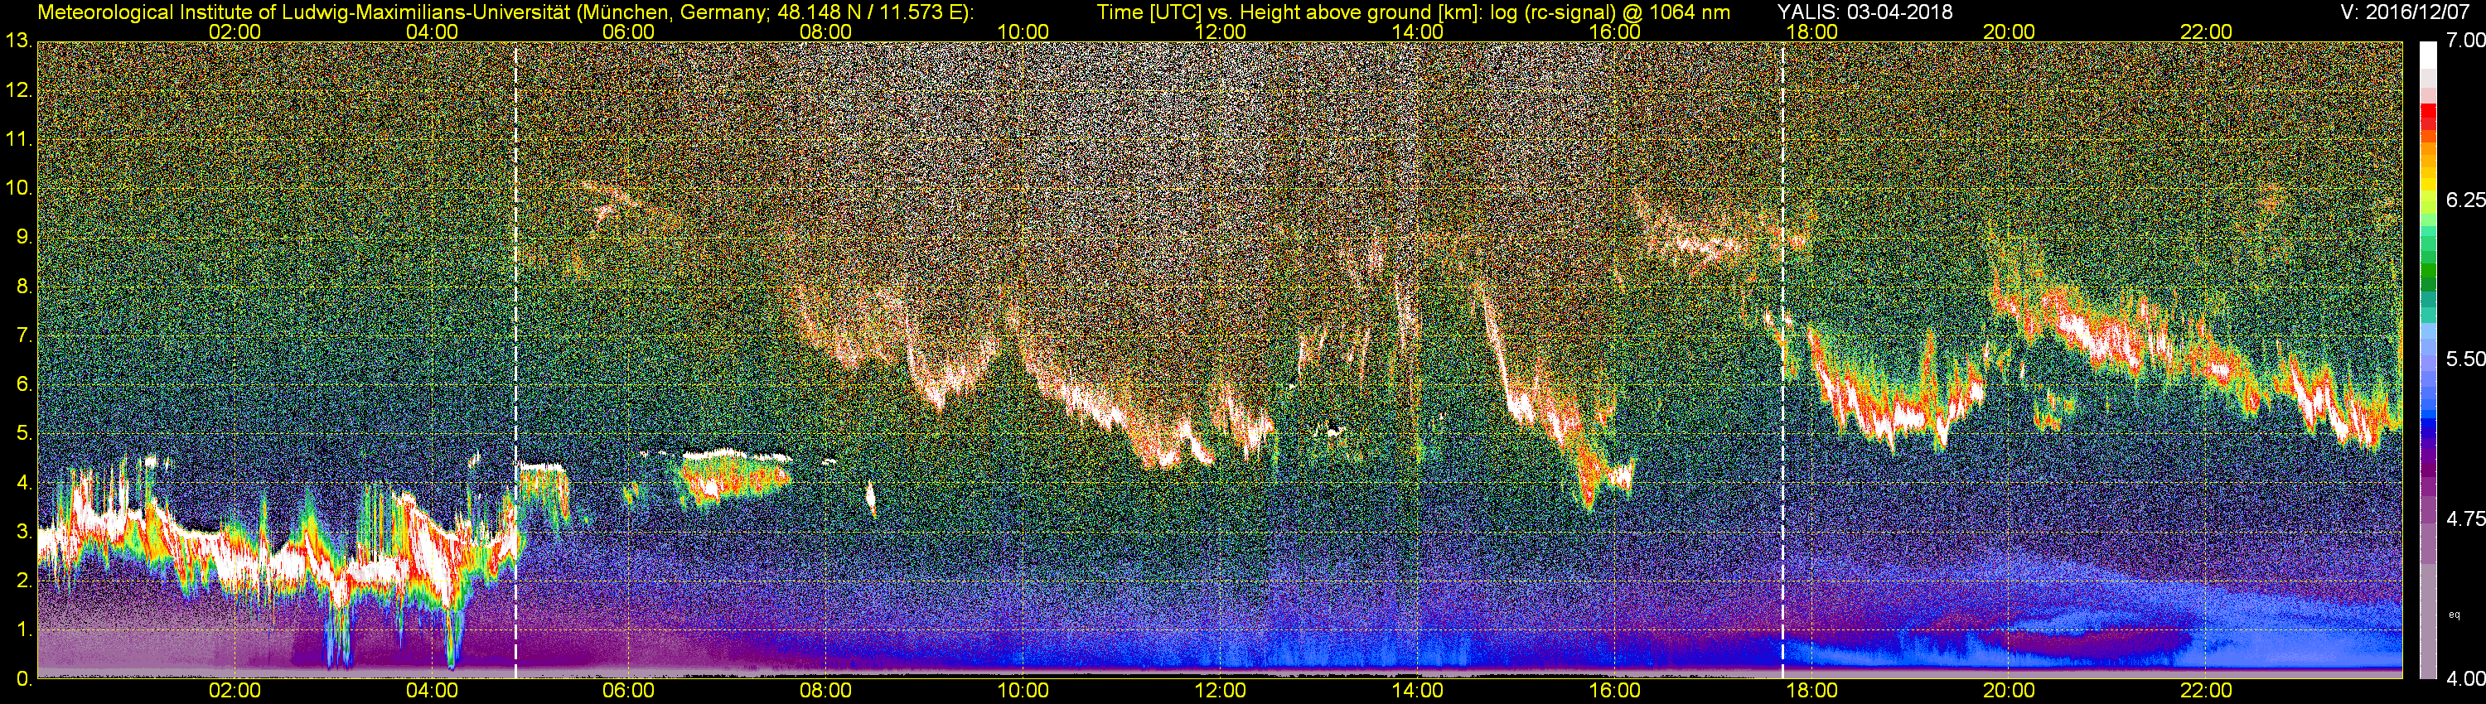Click the 06:00 label on the top time axis
Viewport: 2486px width, 704px height.
(x=628, y=31)
